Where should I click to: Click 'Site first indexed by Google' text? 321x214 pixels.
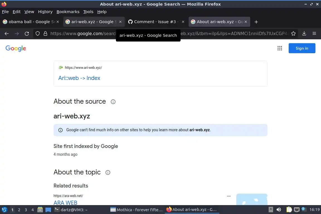point(86,146)
